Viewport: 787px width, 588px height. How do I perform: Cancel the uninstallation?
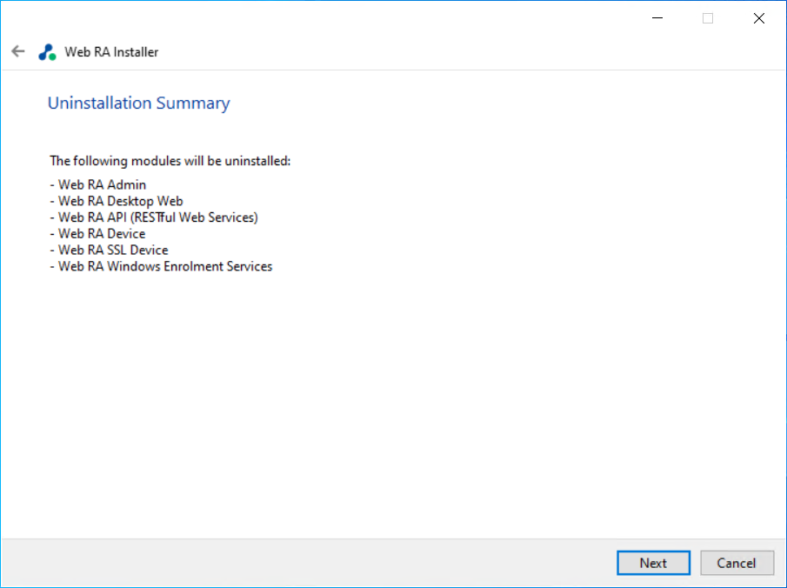tap(737, 563)
